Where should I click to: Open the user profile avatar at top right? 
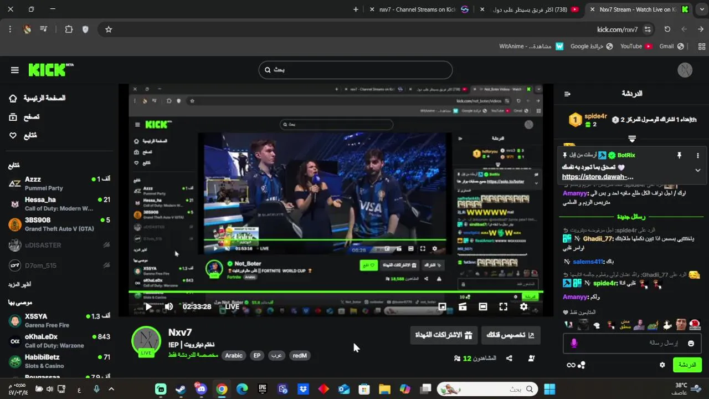(x=685, y=70)
